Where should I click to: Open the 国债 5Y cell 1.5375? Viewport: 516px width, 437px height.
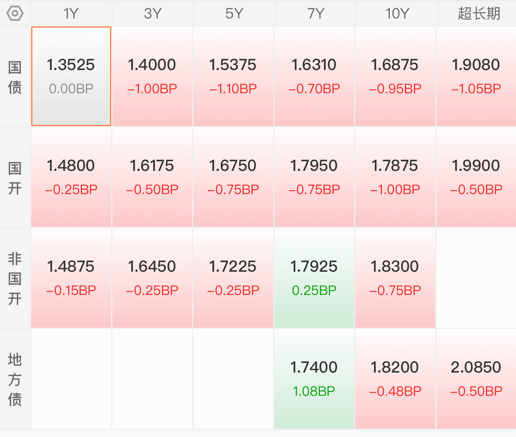[x=233, y=76]
